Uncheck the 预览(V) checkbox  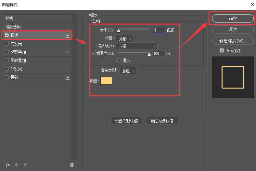point(222,51)
